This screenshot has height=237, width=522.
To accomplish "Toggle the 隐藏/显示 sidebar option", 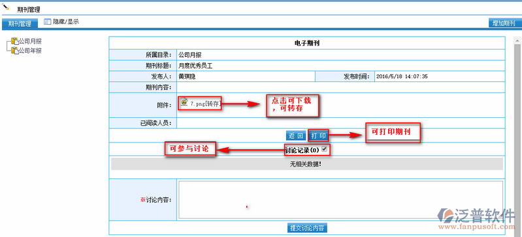I will click(x=66, y=22).
